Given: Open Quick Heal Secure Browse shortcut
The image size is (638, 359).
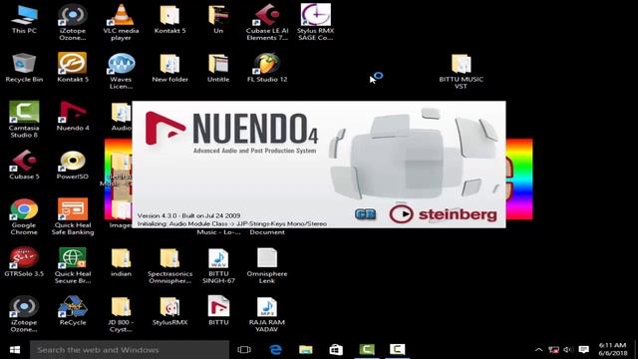Looking at the screenshot, I should click(73, 265).
